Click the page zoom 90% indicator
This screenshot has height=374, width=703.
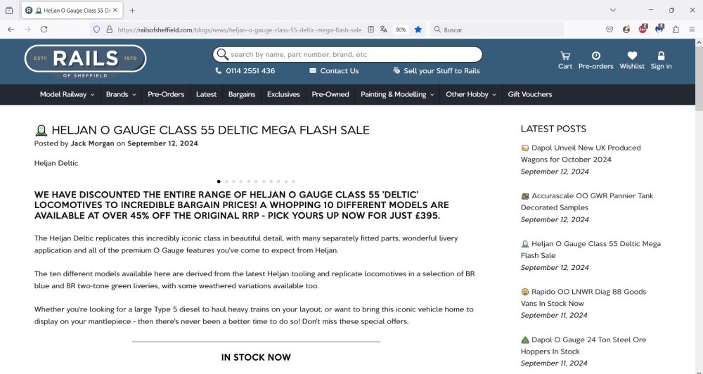(400, 30)
